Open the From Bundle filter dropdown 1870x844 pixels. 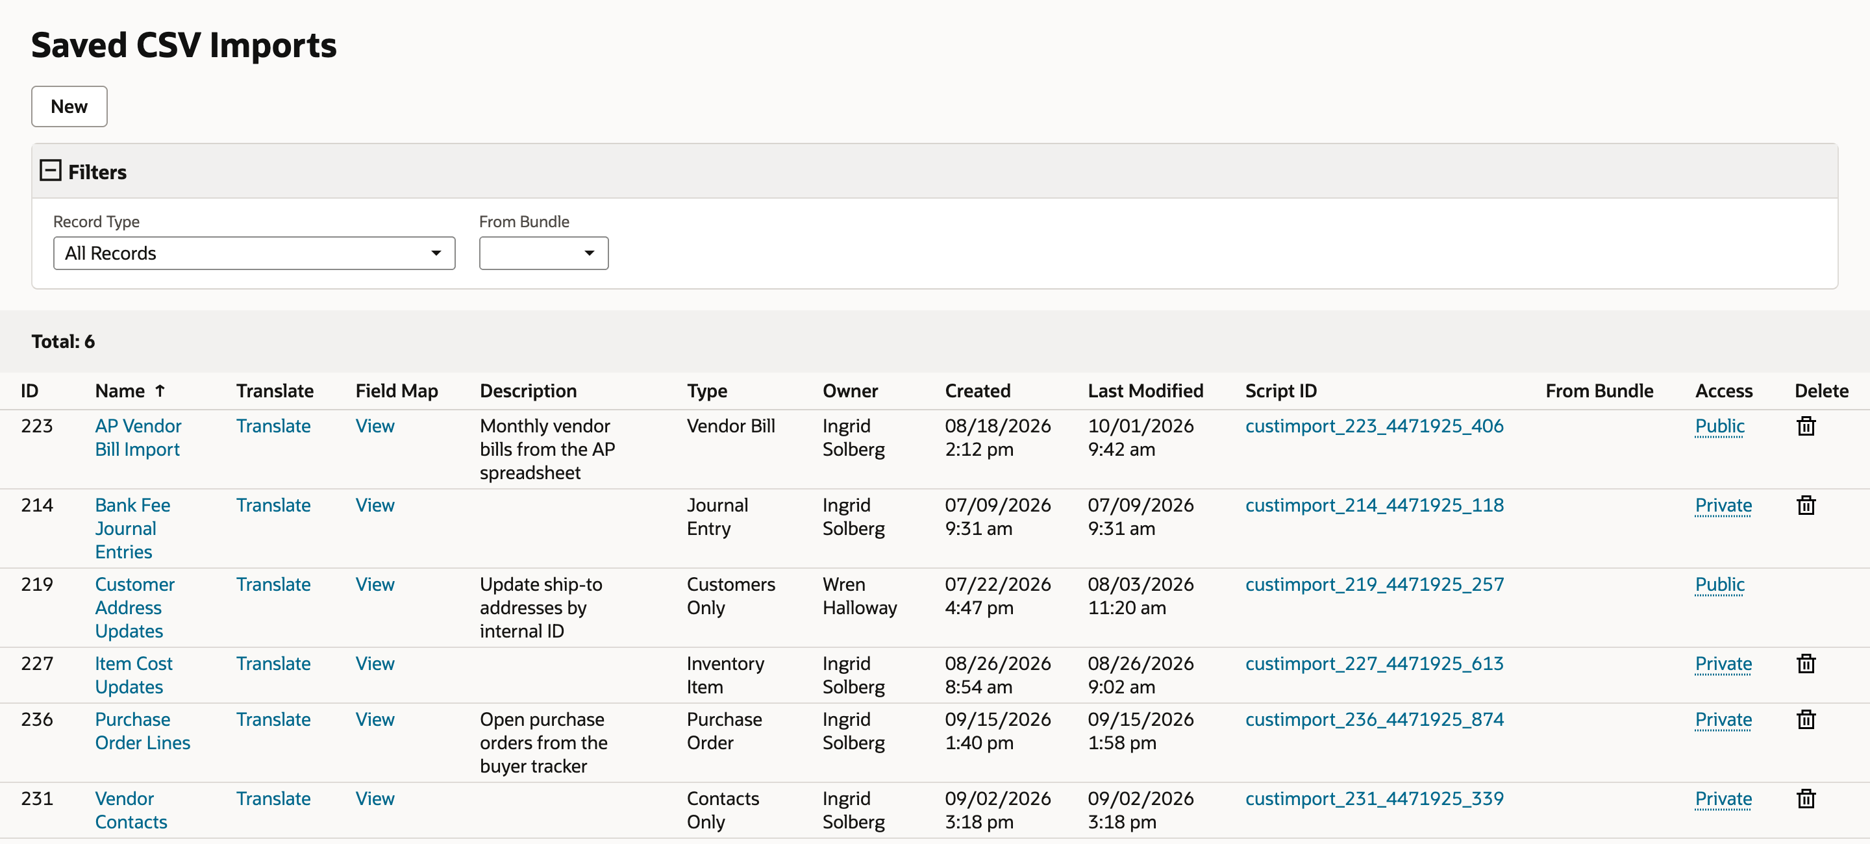(543, 253)
